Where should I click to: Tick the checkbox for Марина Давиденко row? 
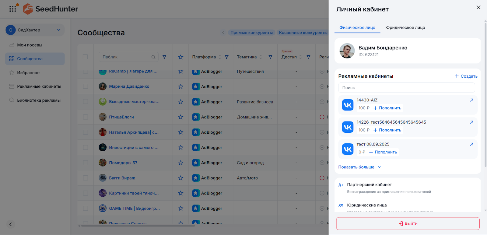(x=86, y=86)
